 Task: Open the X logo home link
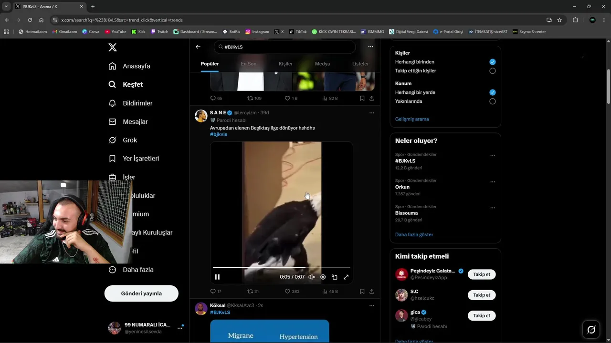113,47
